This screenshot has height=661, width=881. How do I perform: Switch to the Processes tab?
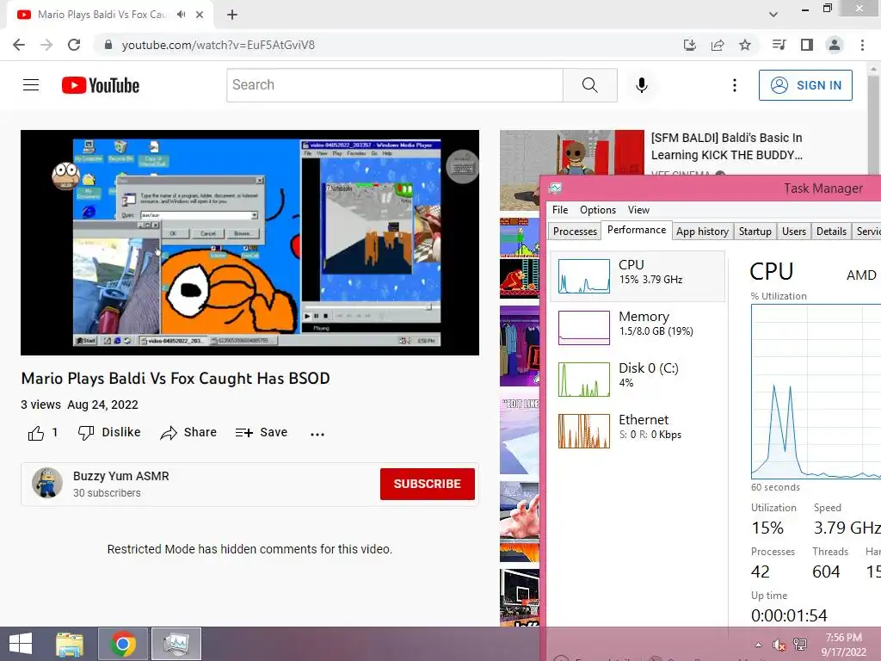[x=575, y=231]
